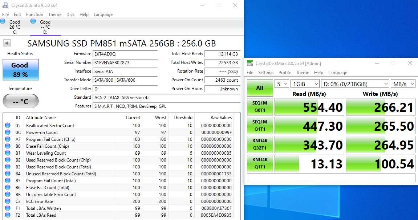
Task: Run the SEQ1M Q1T1 test
Action: 260,126
